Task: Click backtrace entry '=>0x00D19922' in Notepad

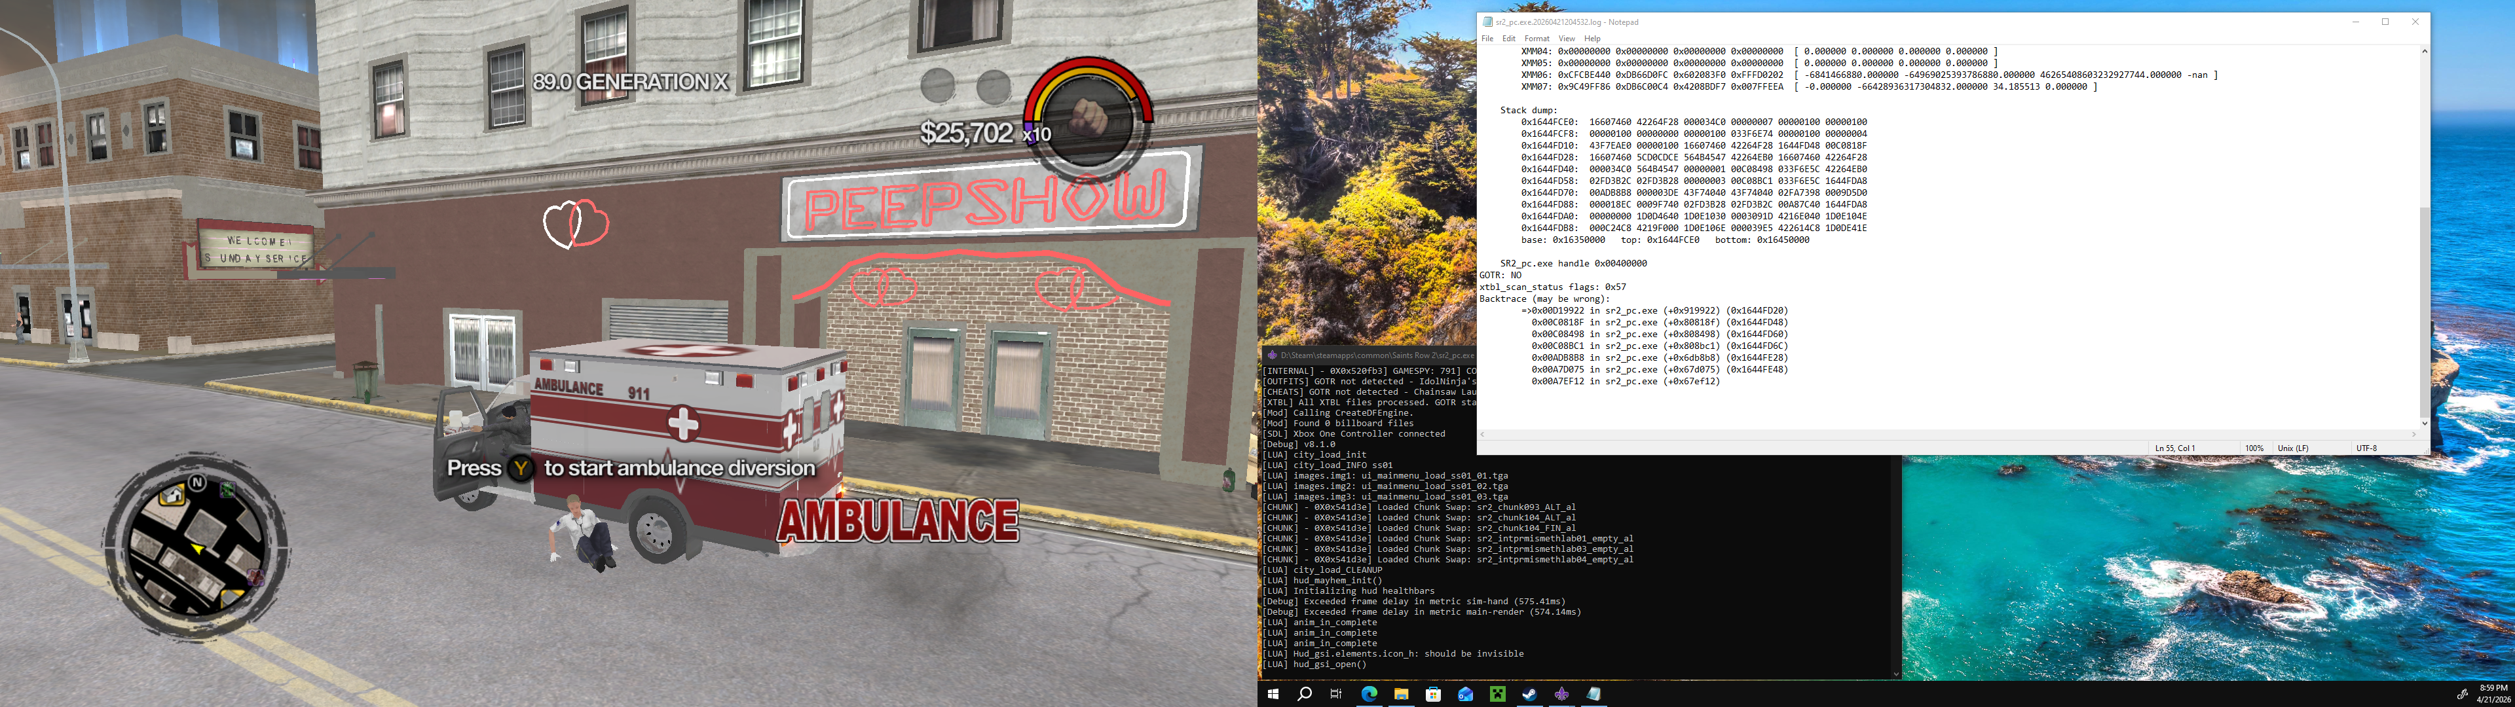Action: point(1654,310)
